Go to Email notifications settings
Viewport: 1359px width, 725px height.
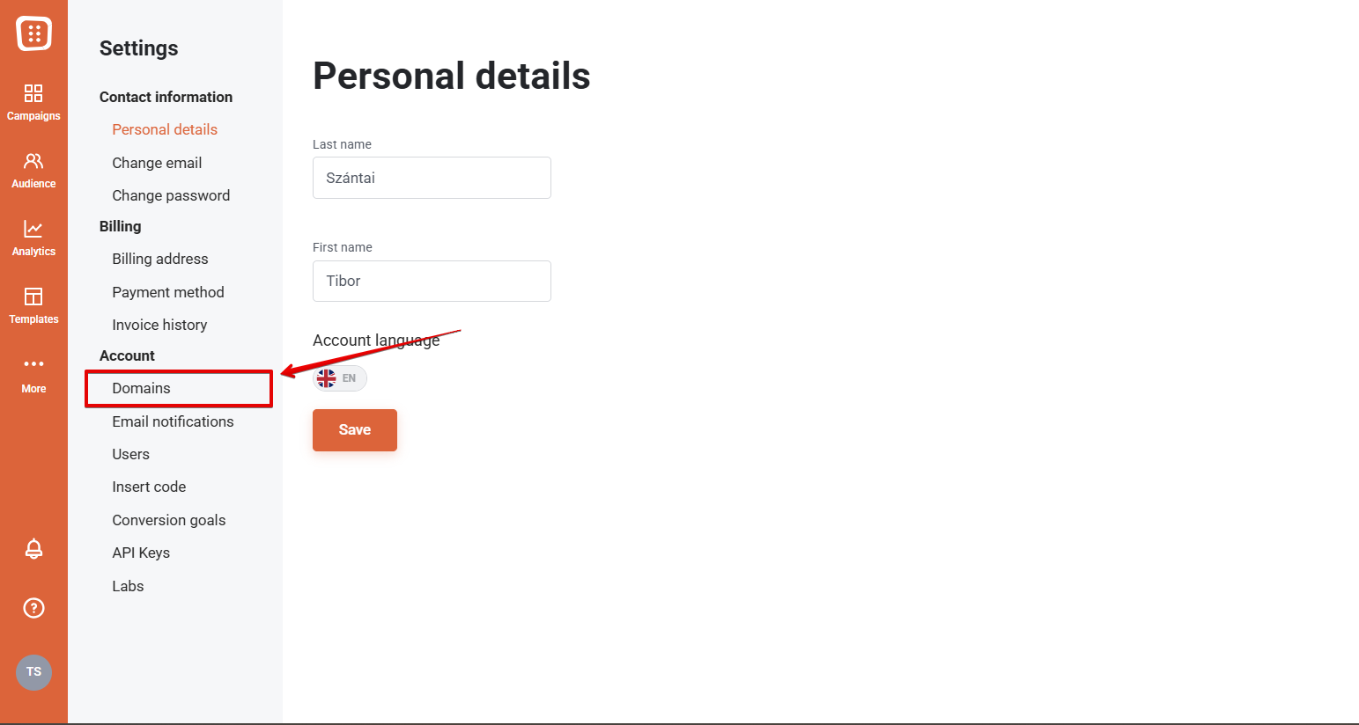coord(173,421)
